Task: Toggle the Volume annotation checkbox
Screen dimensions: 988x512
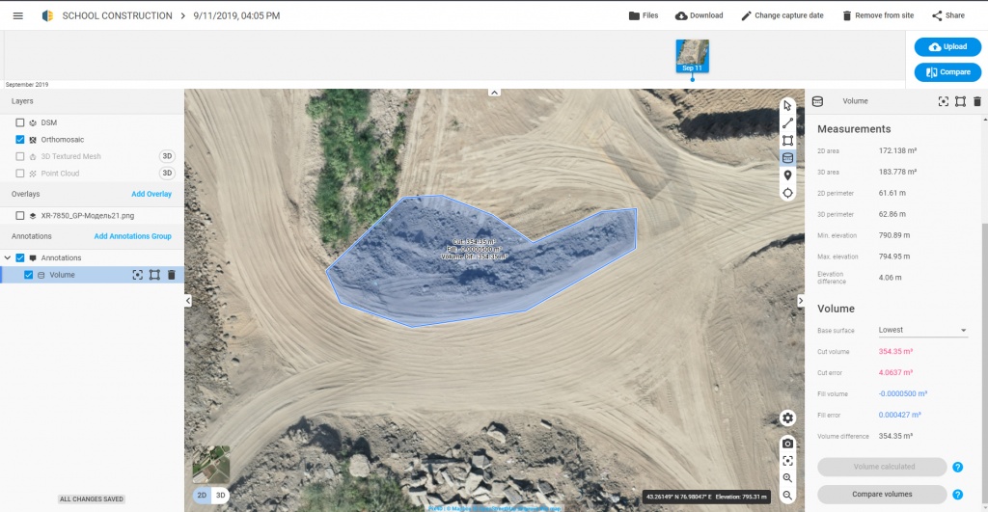Action: (x=28, y=275)
